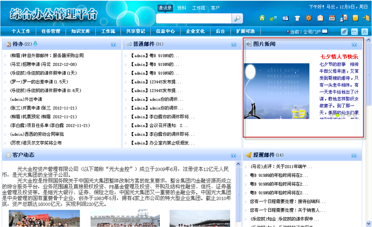Select the 通讯录 search tab
This screenshot has height=227, width=372.
pyautogui.click(x=165, y=8)
